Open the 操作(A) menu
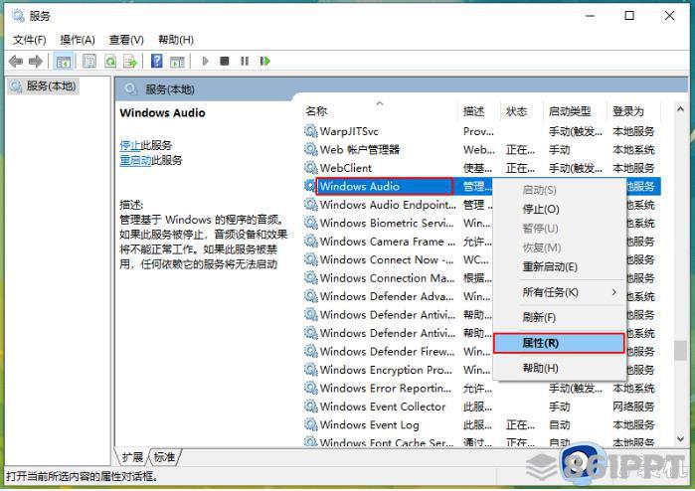Viewport: 695px width, 491px height. pyautogui.click(x=78, y=40)
